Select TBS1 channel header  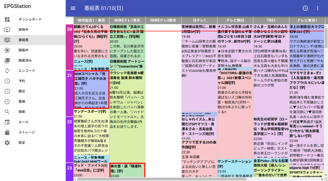(x=271, y=20)
